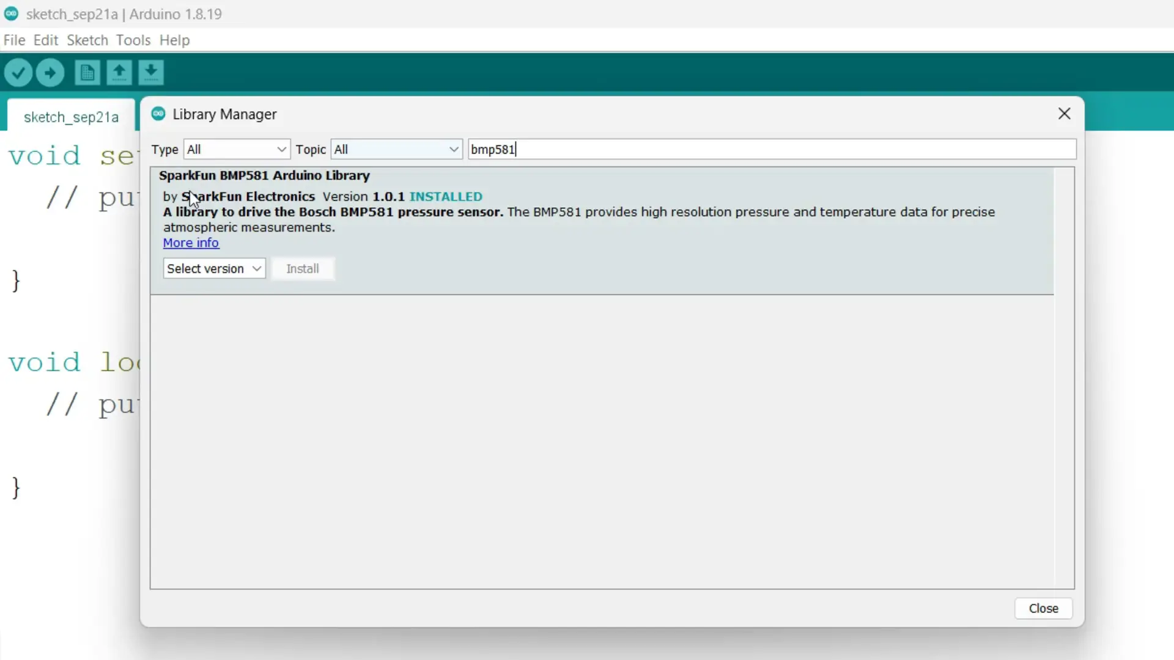Open the More info link
Viewport: 1174px width, 660px height.
tap(191, 243)
